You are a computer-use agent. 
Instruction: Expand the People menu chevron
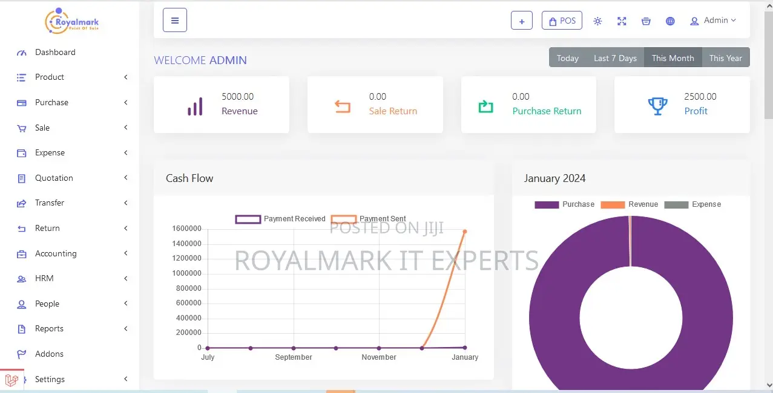126,304
